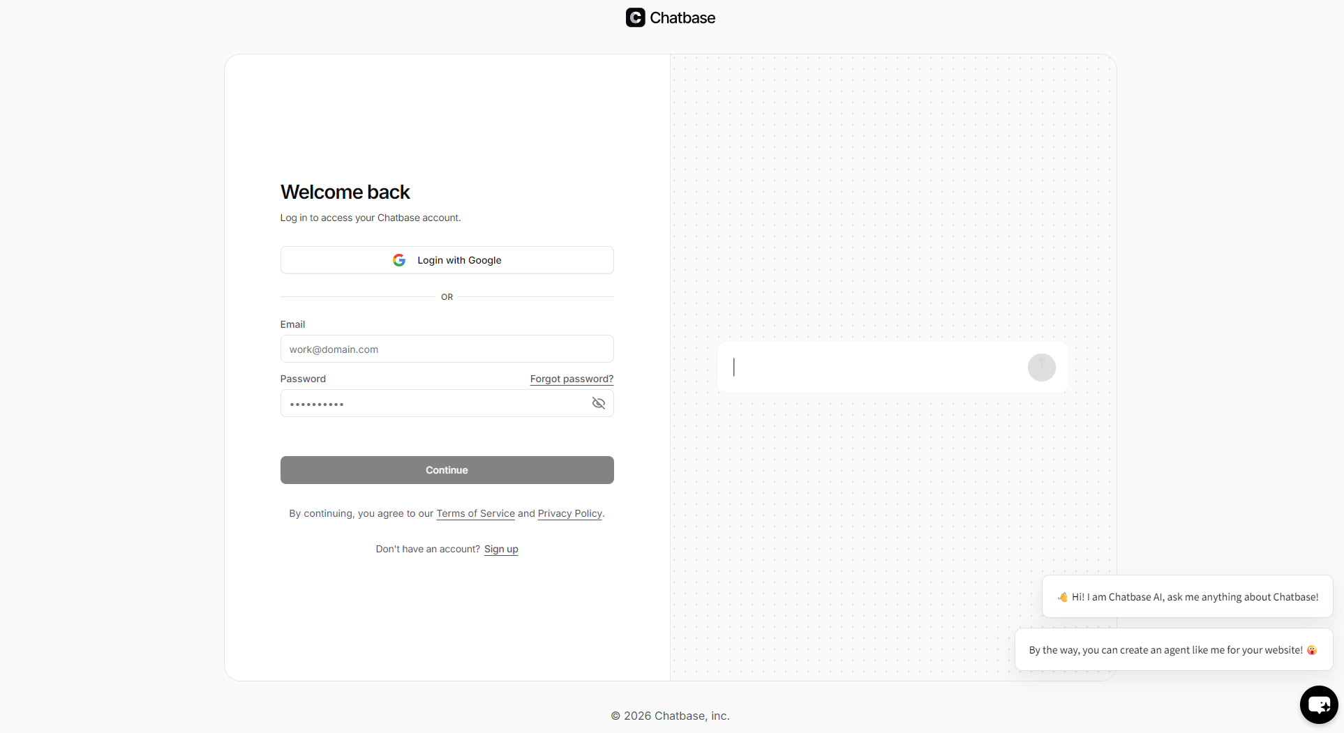Open the 'Forgot password?' link
Screen dimensions: 1344x733
572,379
